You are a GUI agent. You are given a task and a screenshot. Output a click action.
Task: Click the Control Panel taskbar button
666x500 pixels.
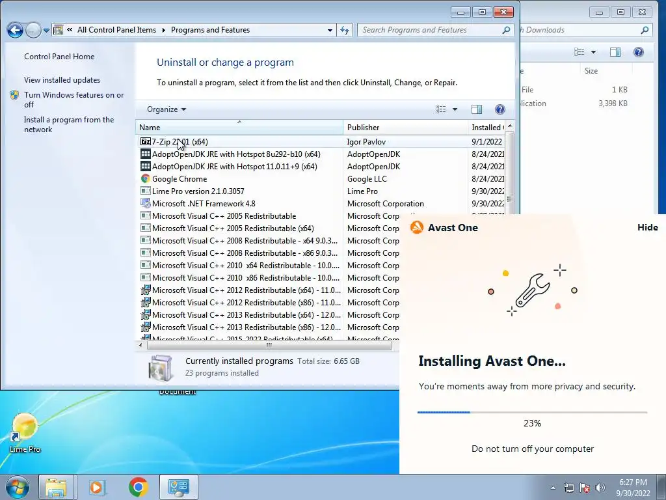coord(178,487)
